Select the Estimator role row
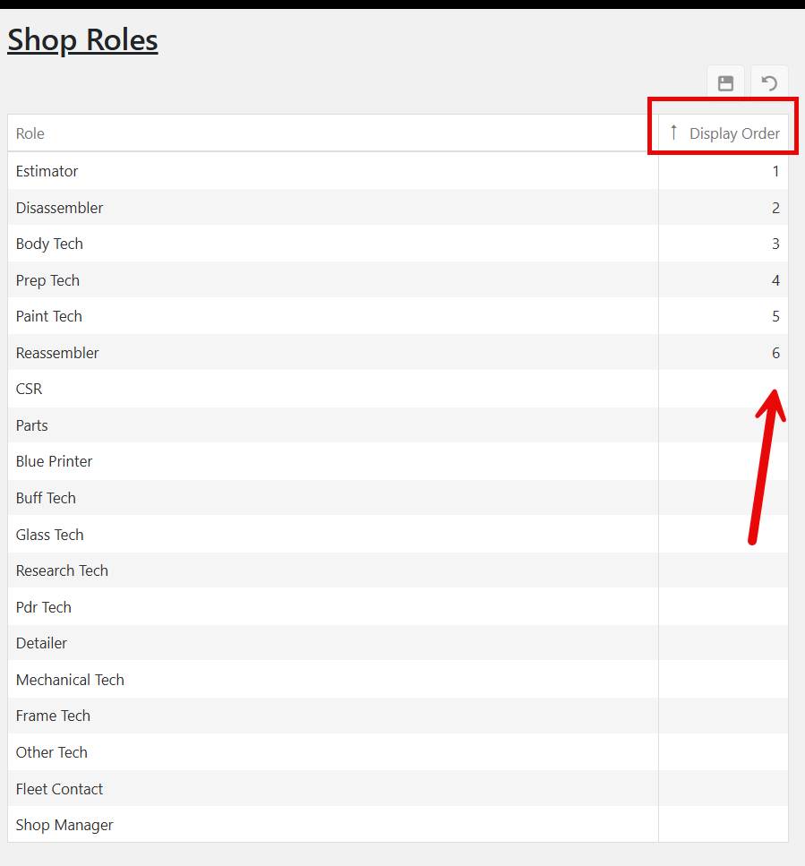The image size is (805, 866). (x=47, y=171)
